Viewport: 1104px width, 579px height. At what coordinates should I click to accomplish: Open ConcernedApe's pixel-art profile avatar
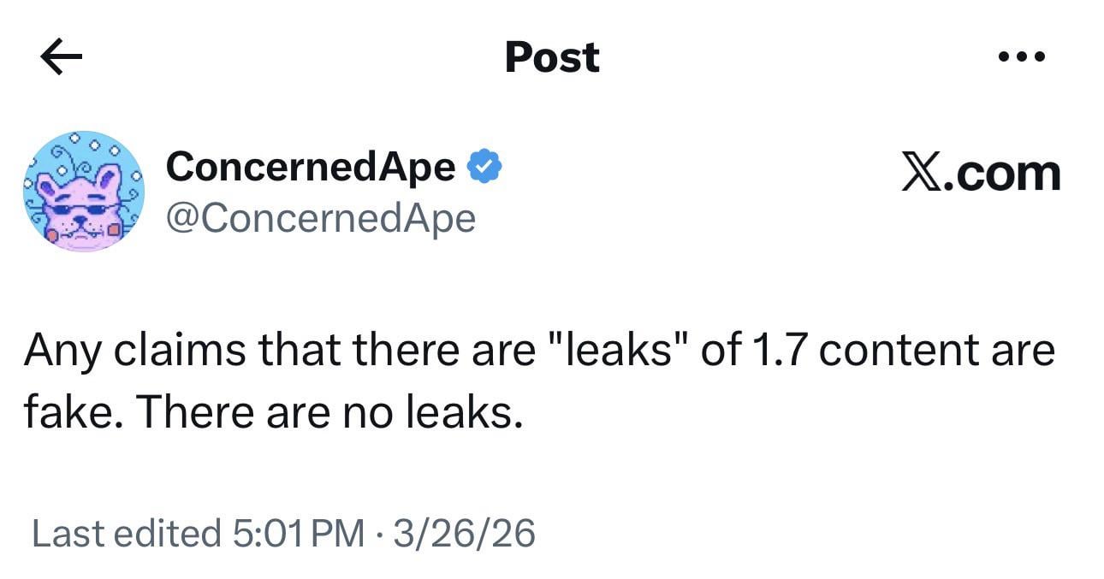(83, 191)
